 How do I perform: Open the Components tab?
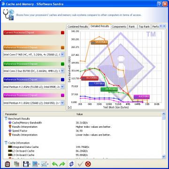[x=119, y=27]
